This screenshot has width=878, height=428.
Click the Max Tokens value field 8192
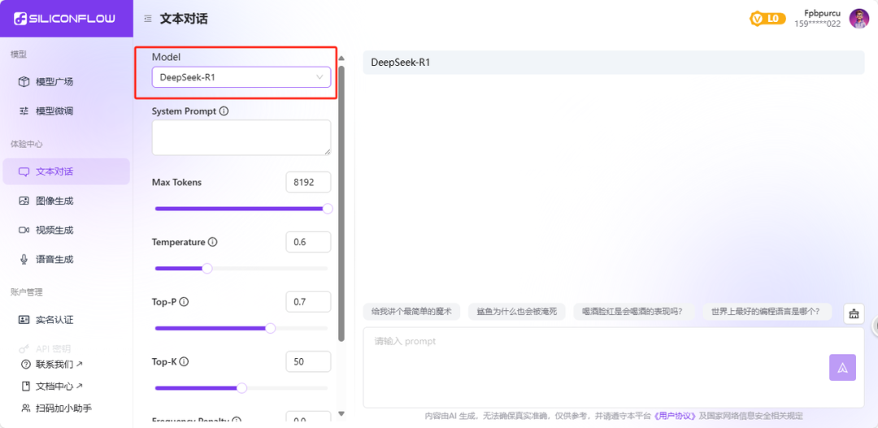tap(308, 183)
